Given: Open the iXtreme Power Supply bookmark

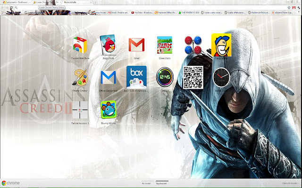Looking at the screenshot, I should click(282, 13).
